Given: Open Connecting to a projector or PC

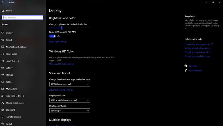Looking at the screenshot, I should [x=199, y=44].
